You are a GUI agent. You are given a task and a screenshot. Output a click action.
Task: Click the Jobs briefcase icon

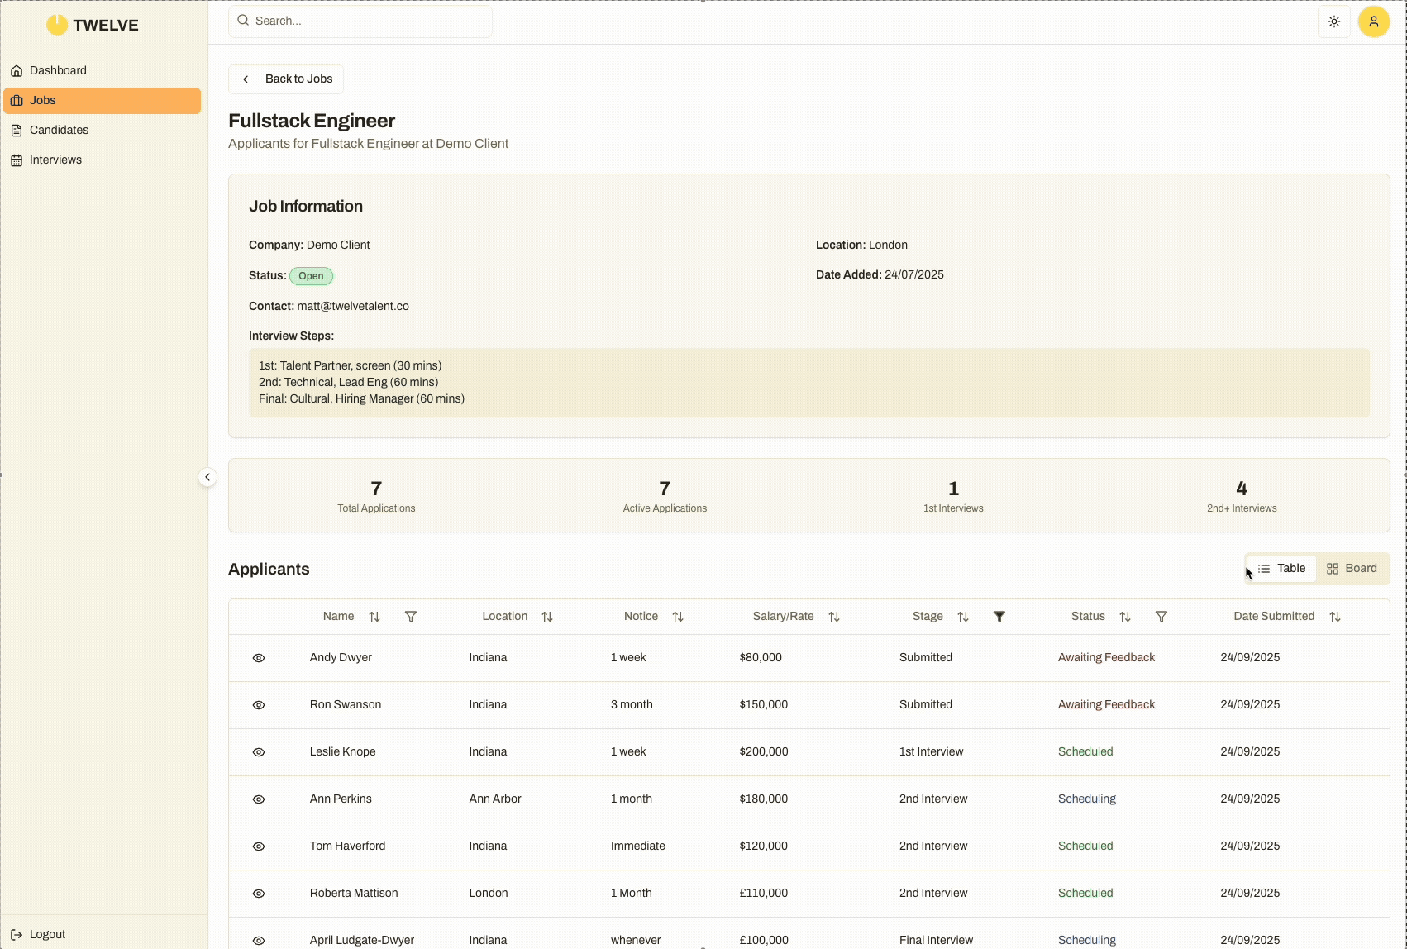17,100
